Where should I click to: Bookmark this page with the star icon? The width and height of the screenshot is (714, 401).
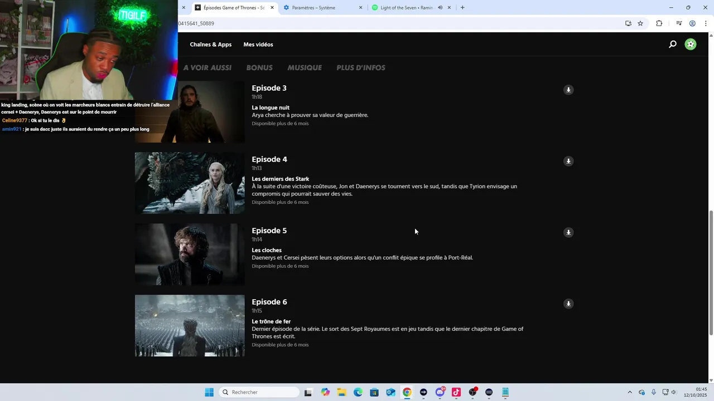click(x=640, y=23)
